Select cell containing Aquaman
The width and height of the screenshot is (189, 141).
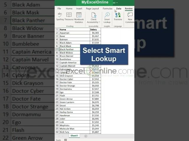tap(74, 33)
